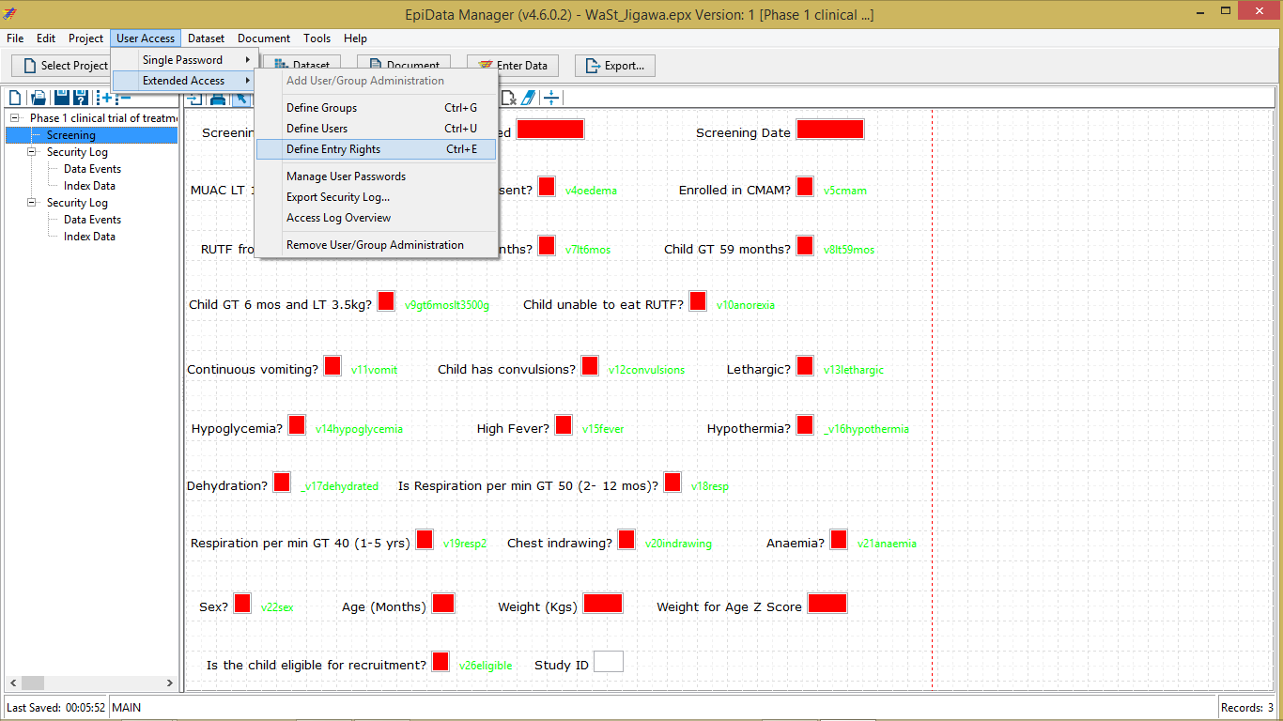The width and height of the screenshot is (1283, 721).
Task: Click the Study ID input field
Action: pos(608,663)
